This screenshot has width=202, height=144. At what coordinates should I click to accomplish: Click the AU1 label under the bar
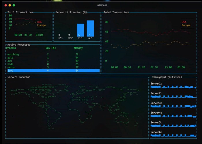[x=90, y=38]
